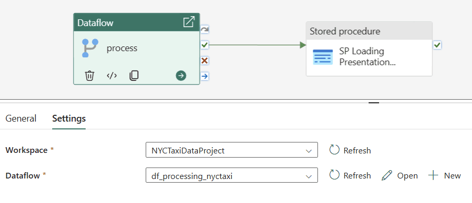Viewport: 472px width, 203px height.
Task: Select Stored procedure On Success connector
Action: [438, 45]
